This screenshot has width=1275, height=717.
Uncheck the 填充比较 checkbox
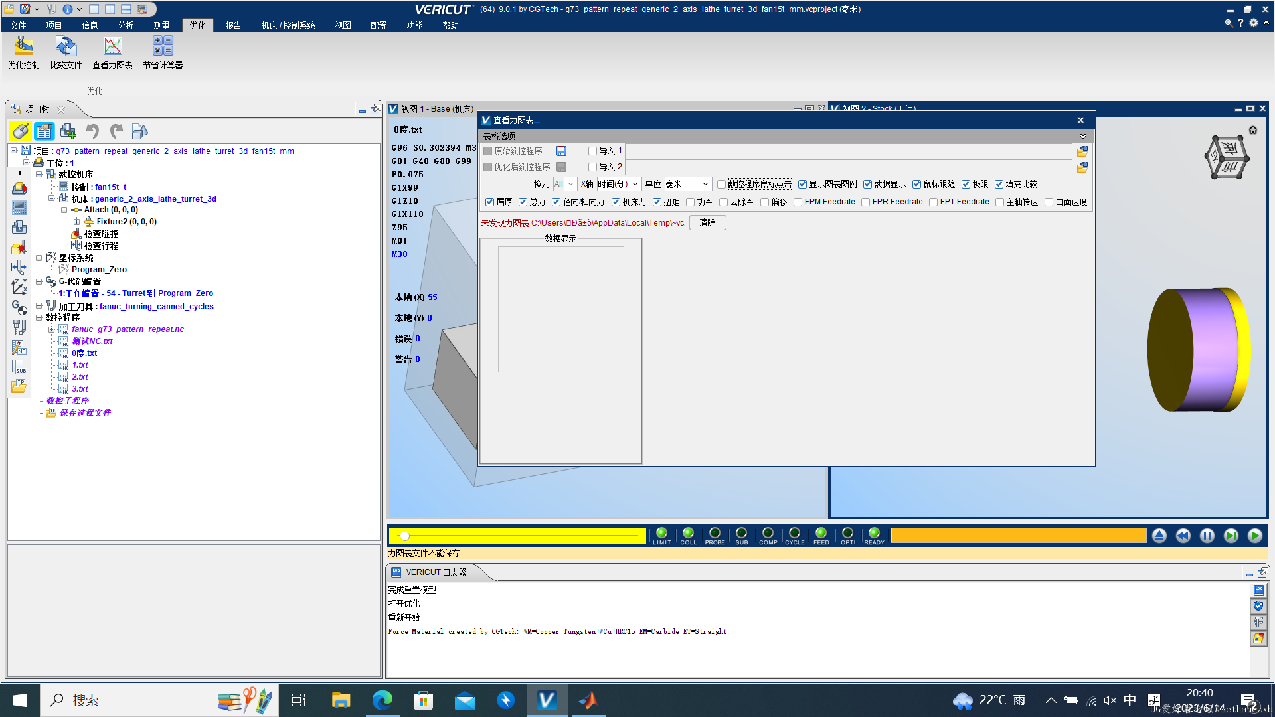click(x=999, y=185)
